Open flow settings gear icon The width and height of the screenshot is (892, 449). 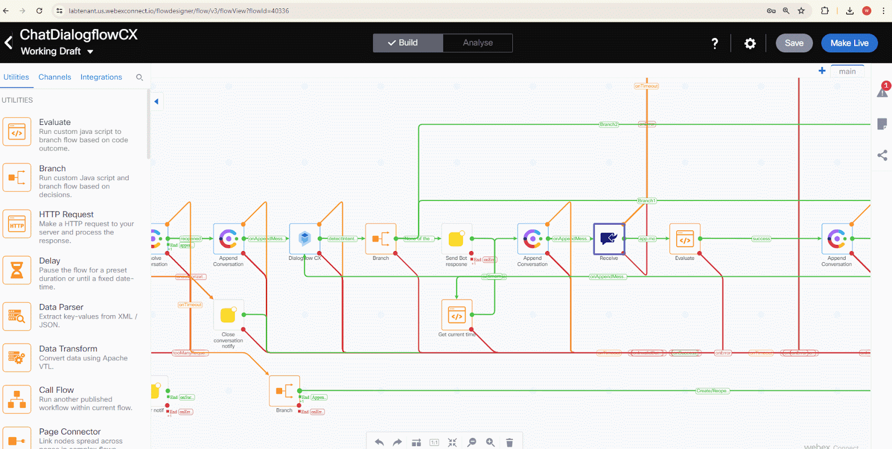[x=750, y=44]
